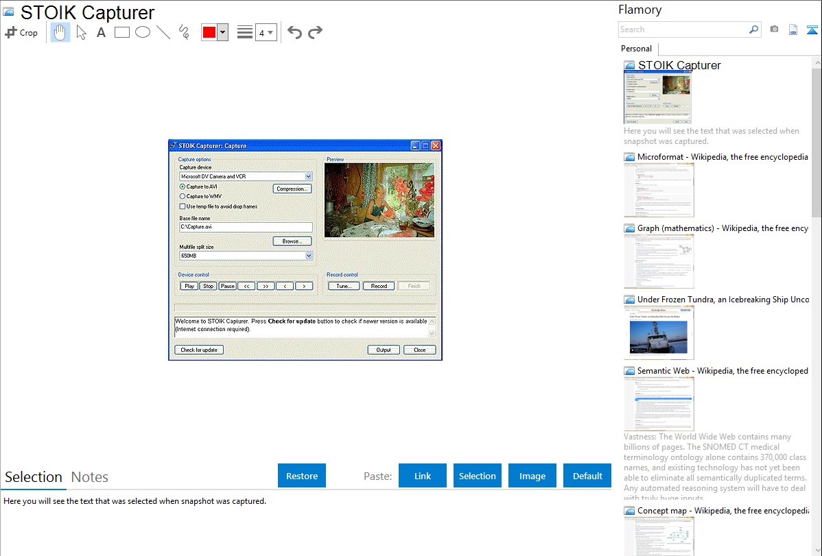The image size is (822, 556).
Task: Click inside the Flamory search field
Action: [x=683, y=29]
